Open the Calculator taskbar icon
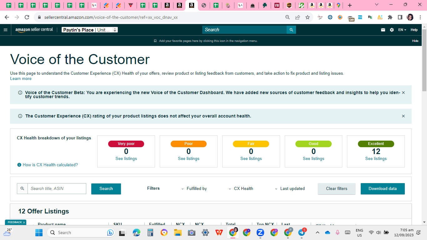 [150, 232]
